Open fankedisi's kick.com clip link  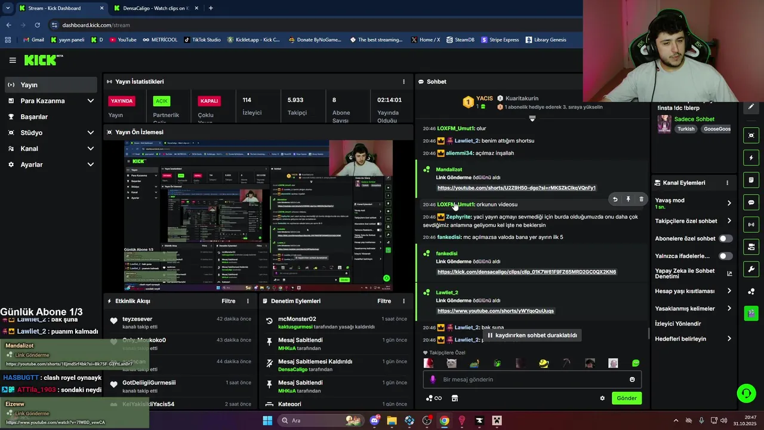click(526, 272)
